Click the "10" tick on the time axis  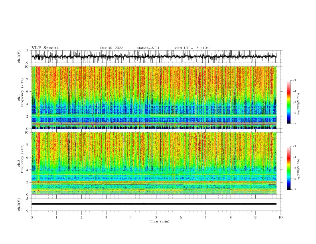pyautogui.click(x=280, y=217)
